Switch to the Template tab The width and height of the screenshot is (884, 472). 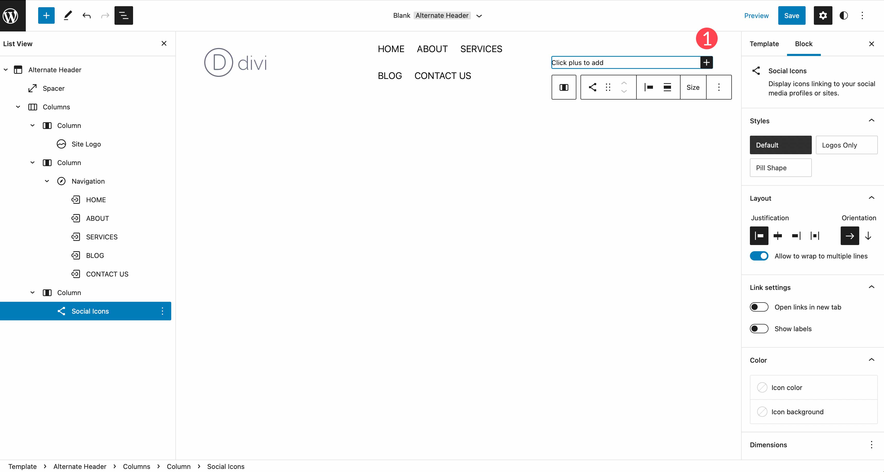765,44
